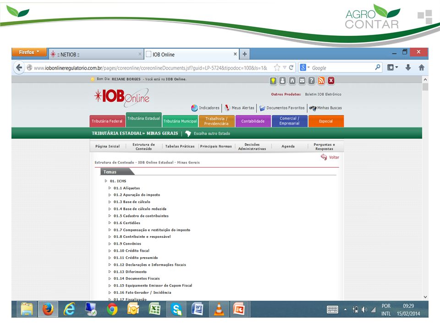Expand the 01.6 Certidões arrow
440x330 pixels.
(x=110, y=223)
